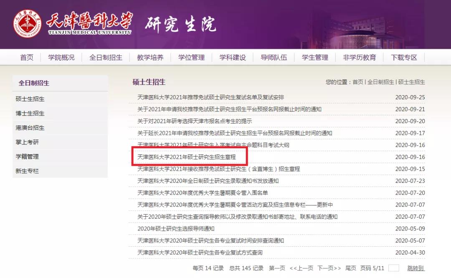
Task: Open 2021年接收推荐免试硕士研究生（含直博生）招生章程
Action: tap(218, 169)
